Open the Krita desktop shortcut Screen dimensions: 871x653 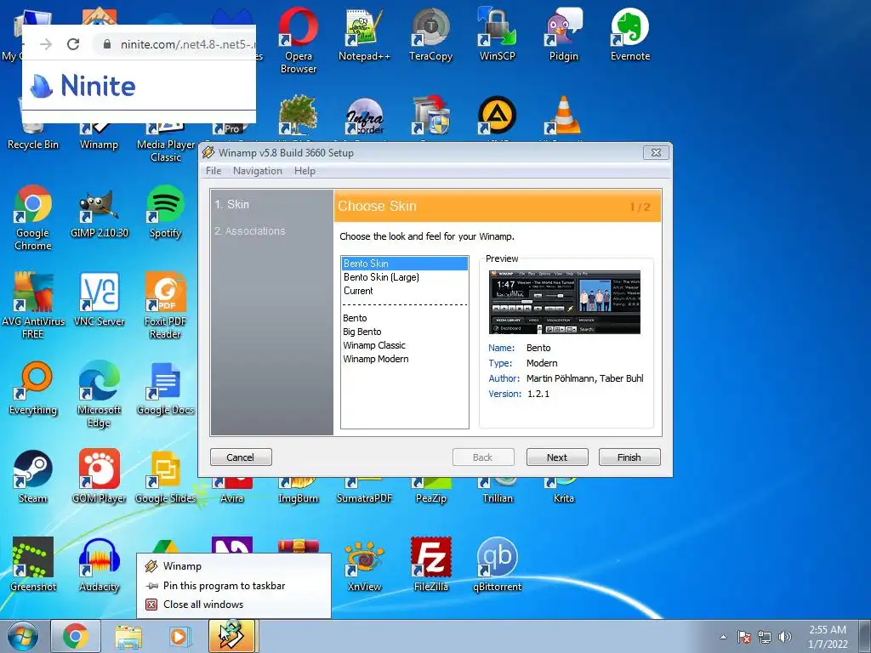coord(563,492)
